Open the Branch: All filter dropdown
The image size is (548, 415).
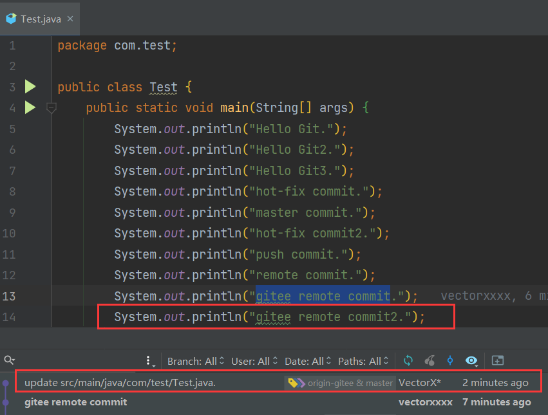tap(195, 361)
